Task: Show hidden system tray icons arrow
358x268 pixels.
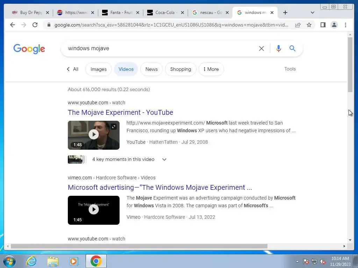Action: tap(297, 261)
